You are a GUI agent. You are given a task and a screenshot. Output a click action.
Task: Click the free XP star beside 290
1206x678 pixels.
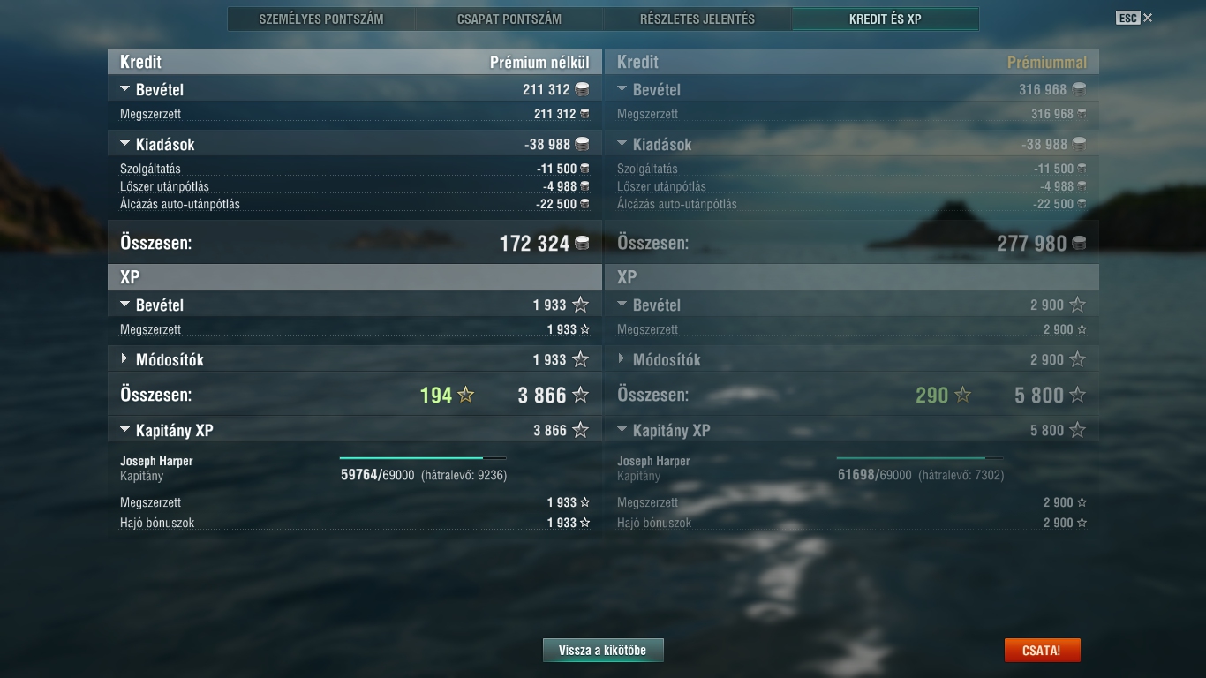pos(962,395)
